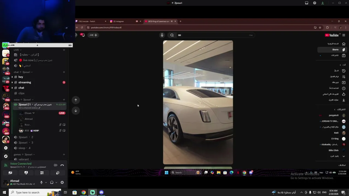Viewport: 349px width, 196px height.
Task: Open the soundboard button
Action: click(x=58, y=173)
